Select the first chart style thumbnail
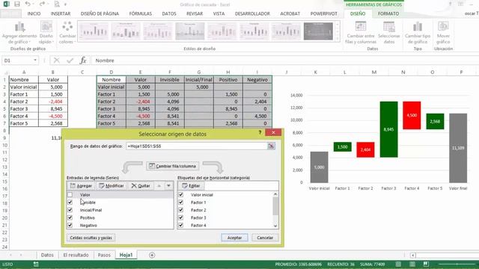 (x=94, y=31)
